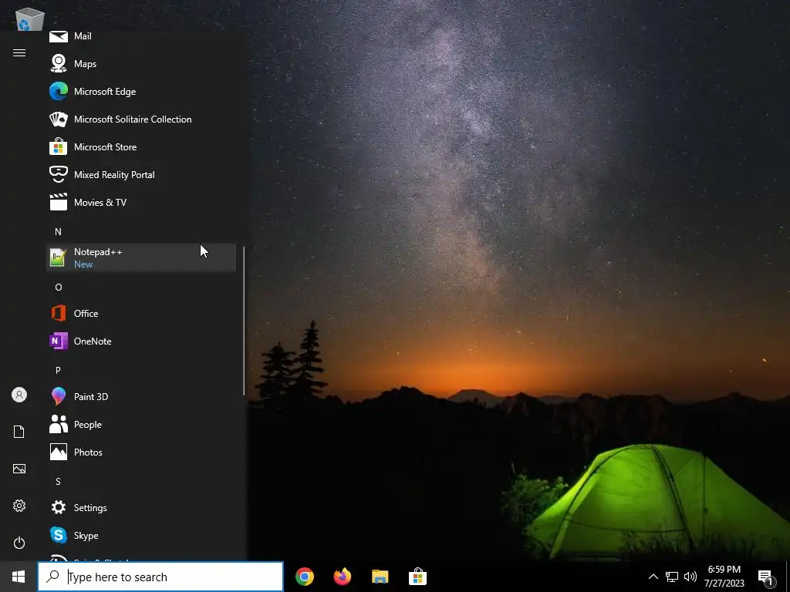The width and height of the screenshot is (790, 592).
Task: Open Documents from Start sidebar
Action: coord(19,432)
